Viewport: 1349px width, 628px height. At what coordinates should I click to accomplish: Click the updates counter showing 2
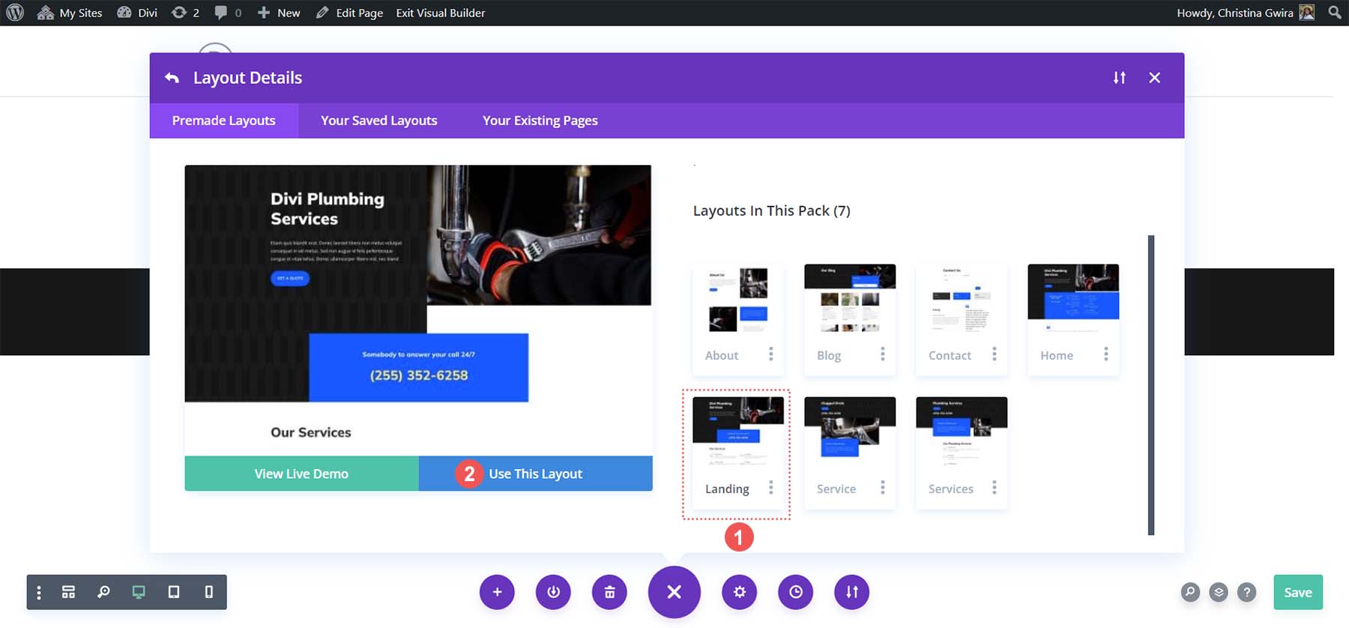pos(185,13)
